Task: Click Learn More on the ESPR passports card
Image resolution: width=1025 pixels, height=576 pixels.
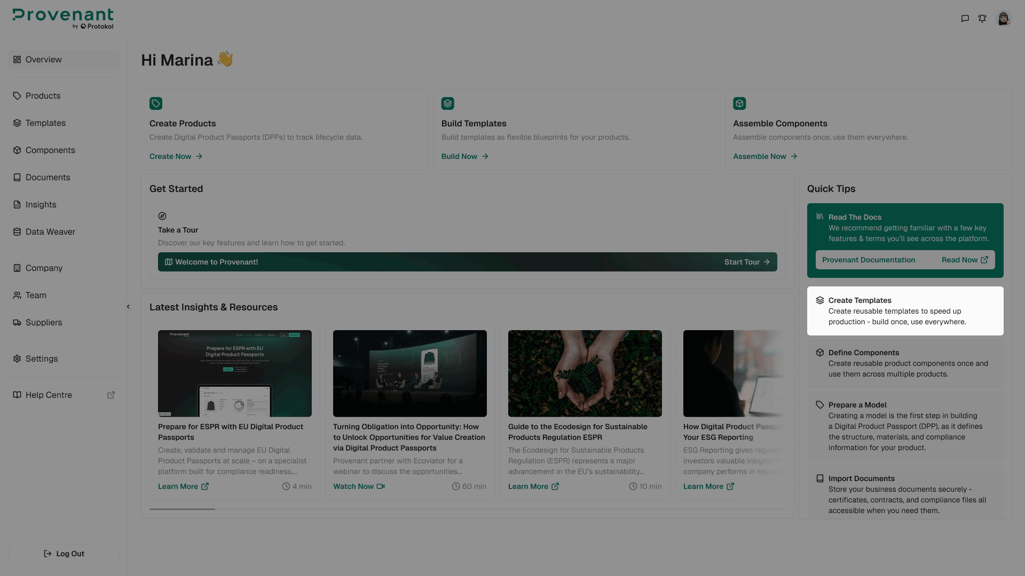Action: tap(183, 486)
